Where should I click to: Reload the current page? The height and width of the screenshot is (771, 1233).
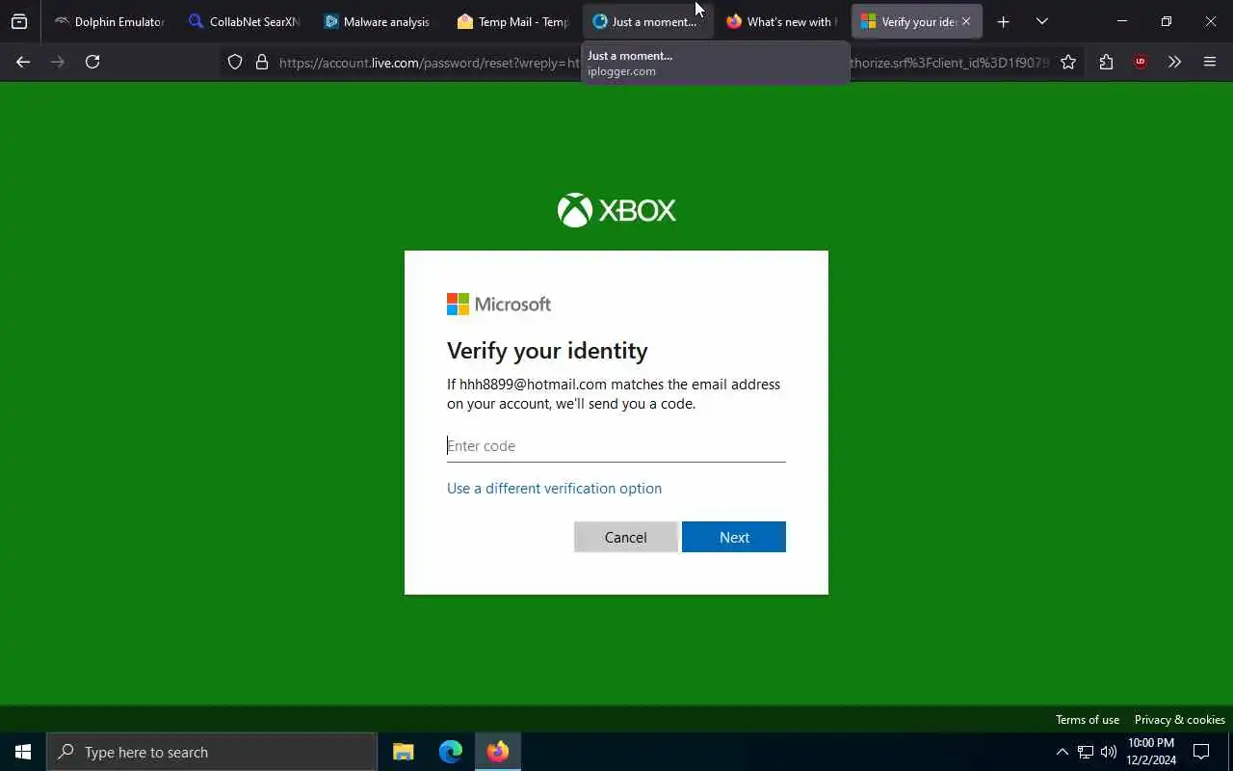click(92, 62)
